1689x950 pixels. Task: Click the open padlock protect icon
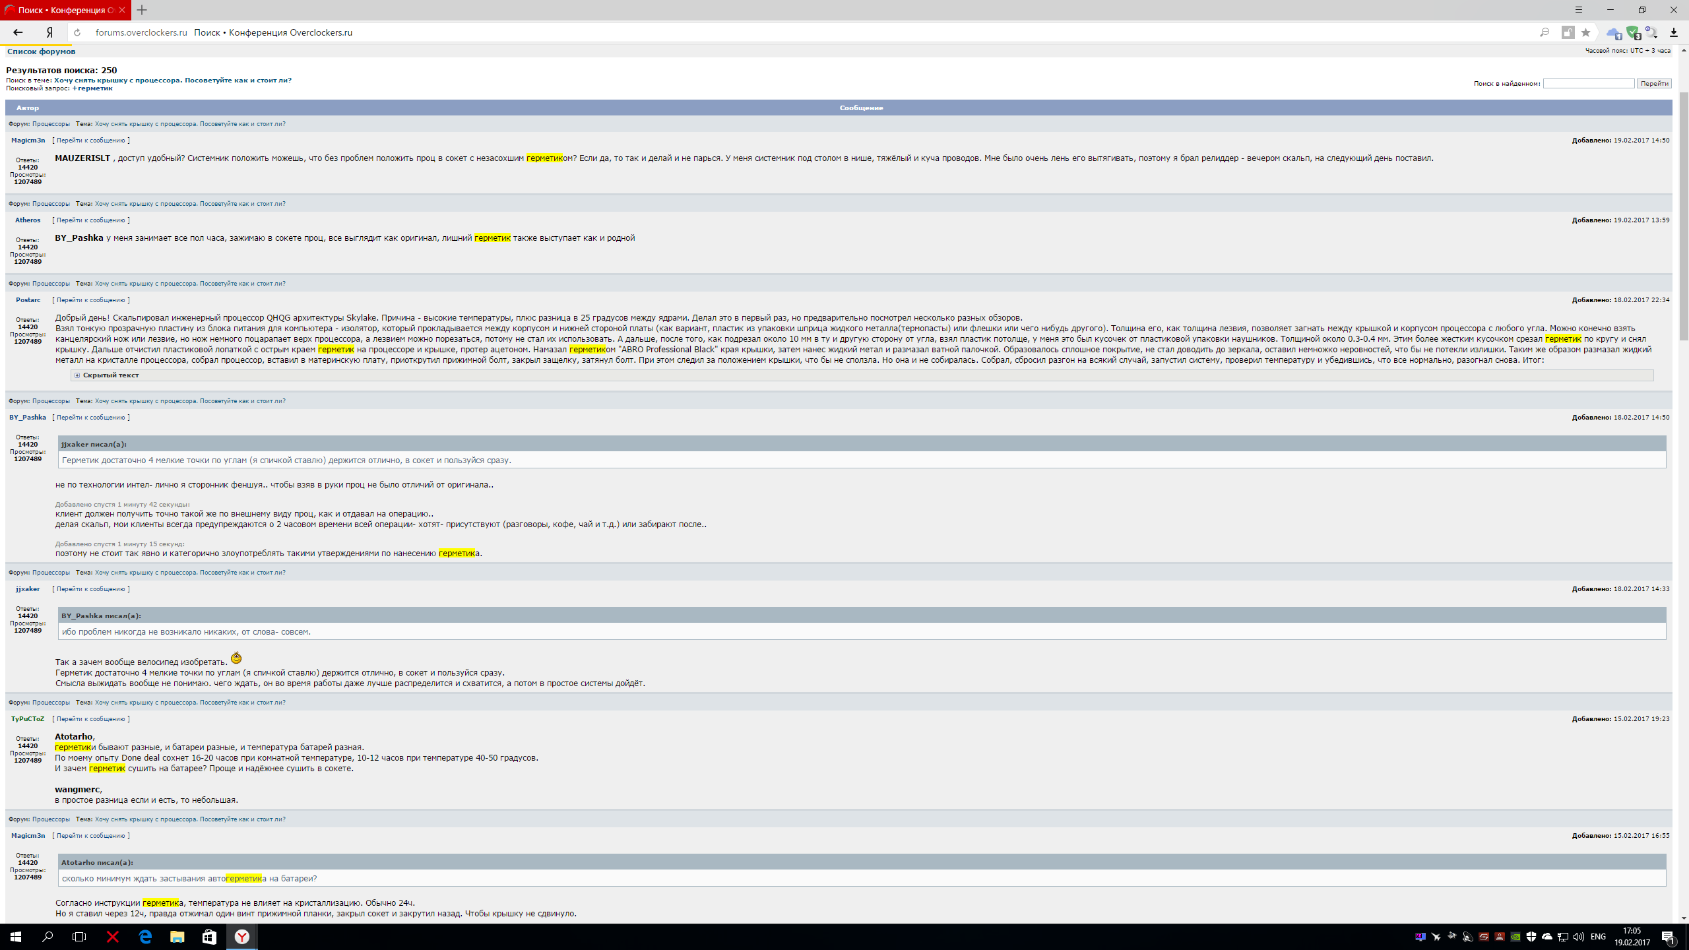tap(1568, 32)
